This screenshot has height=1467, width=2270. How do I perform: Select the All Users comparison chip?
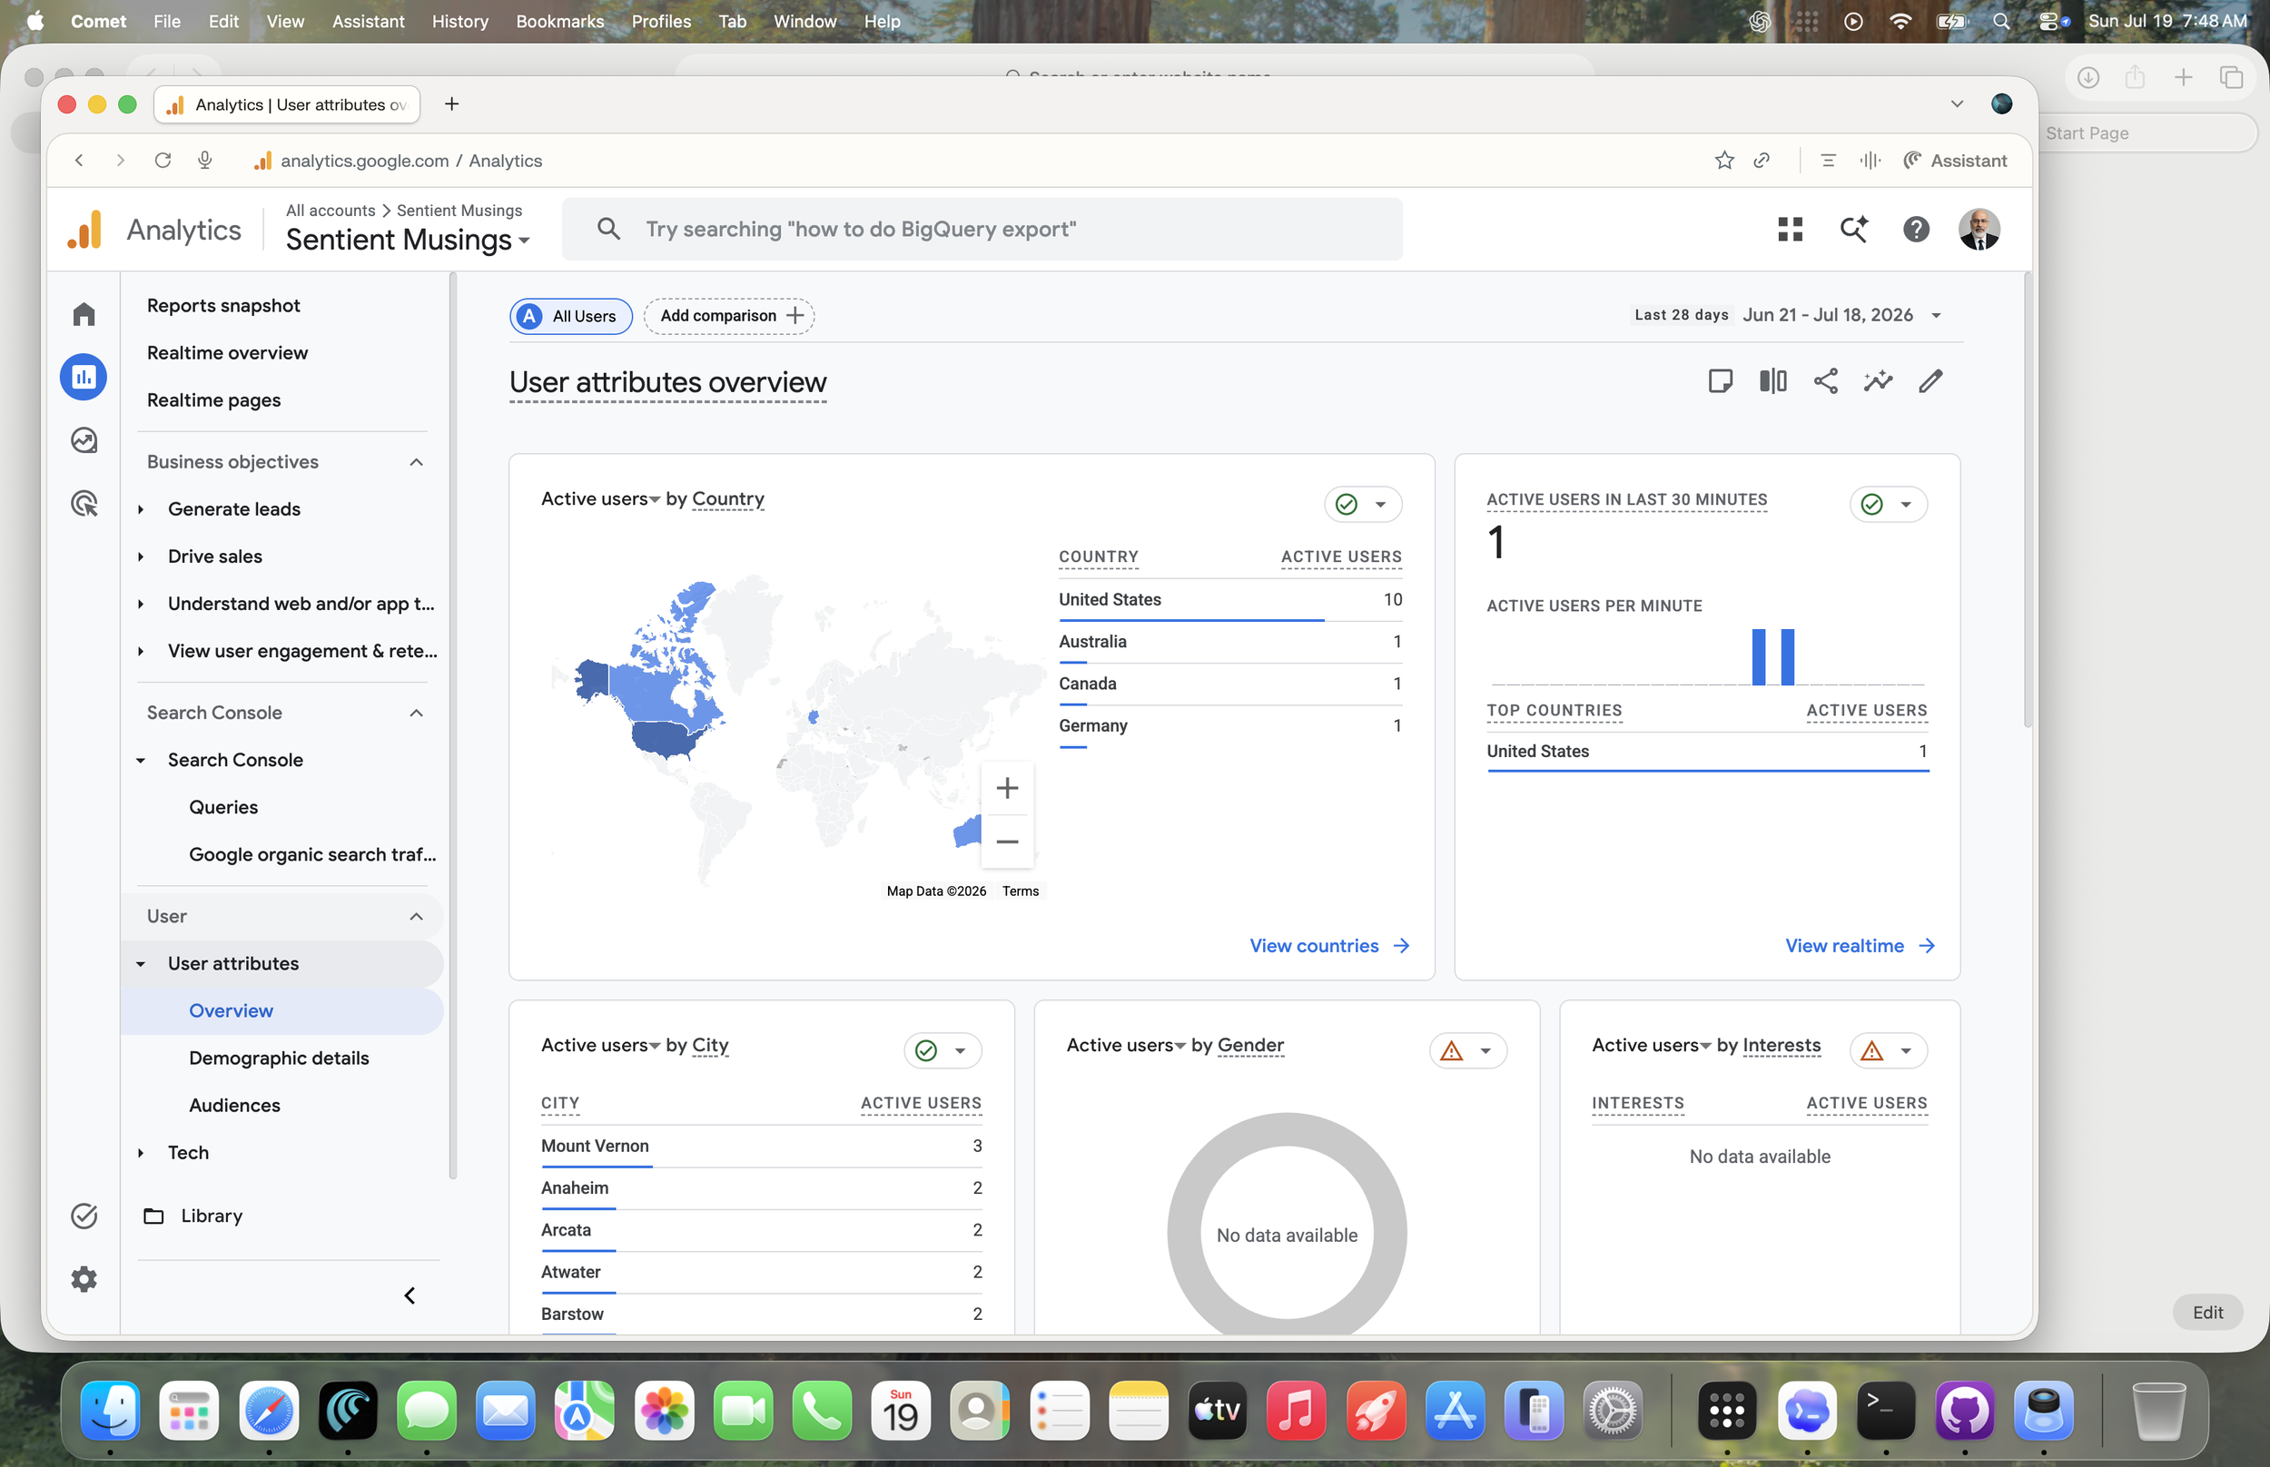click(x=570, y=316)
